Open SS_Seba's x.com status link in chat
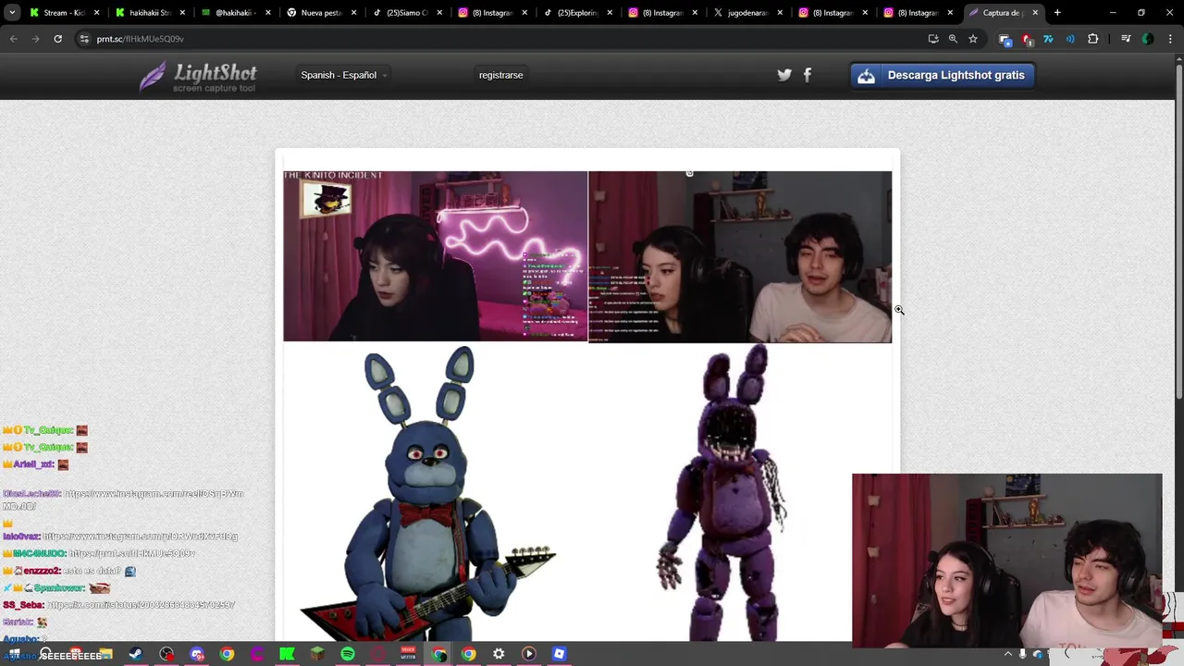The image size is (1184, 666). 142,605
